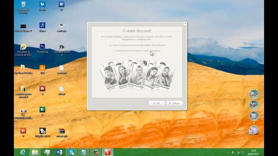Open the folder with black binder on desktop
This screenshot has width=278, height=156.
(x=23, y=92)
